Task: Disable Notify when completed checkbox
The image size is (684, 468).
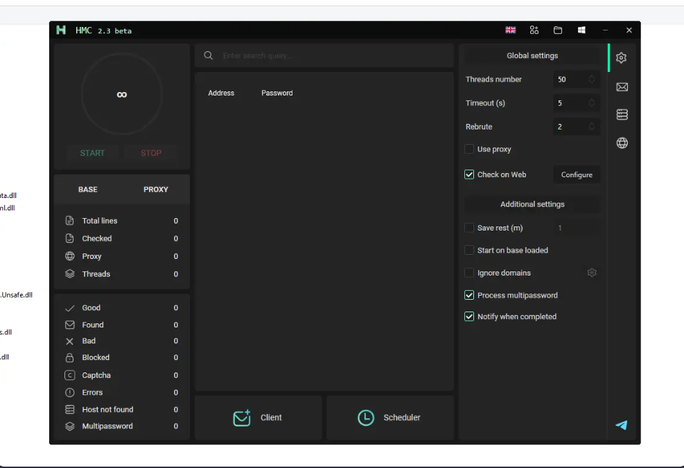Action: (x=469, y=316)
